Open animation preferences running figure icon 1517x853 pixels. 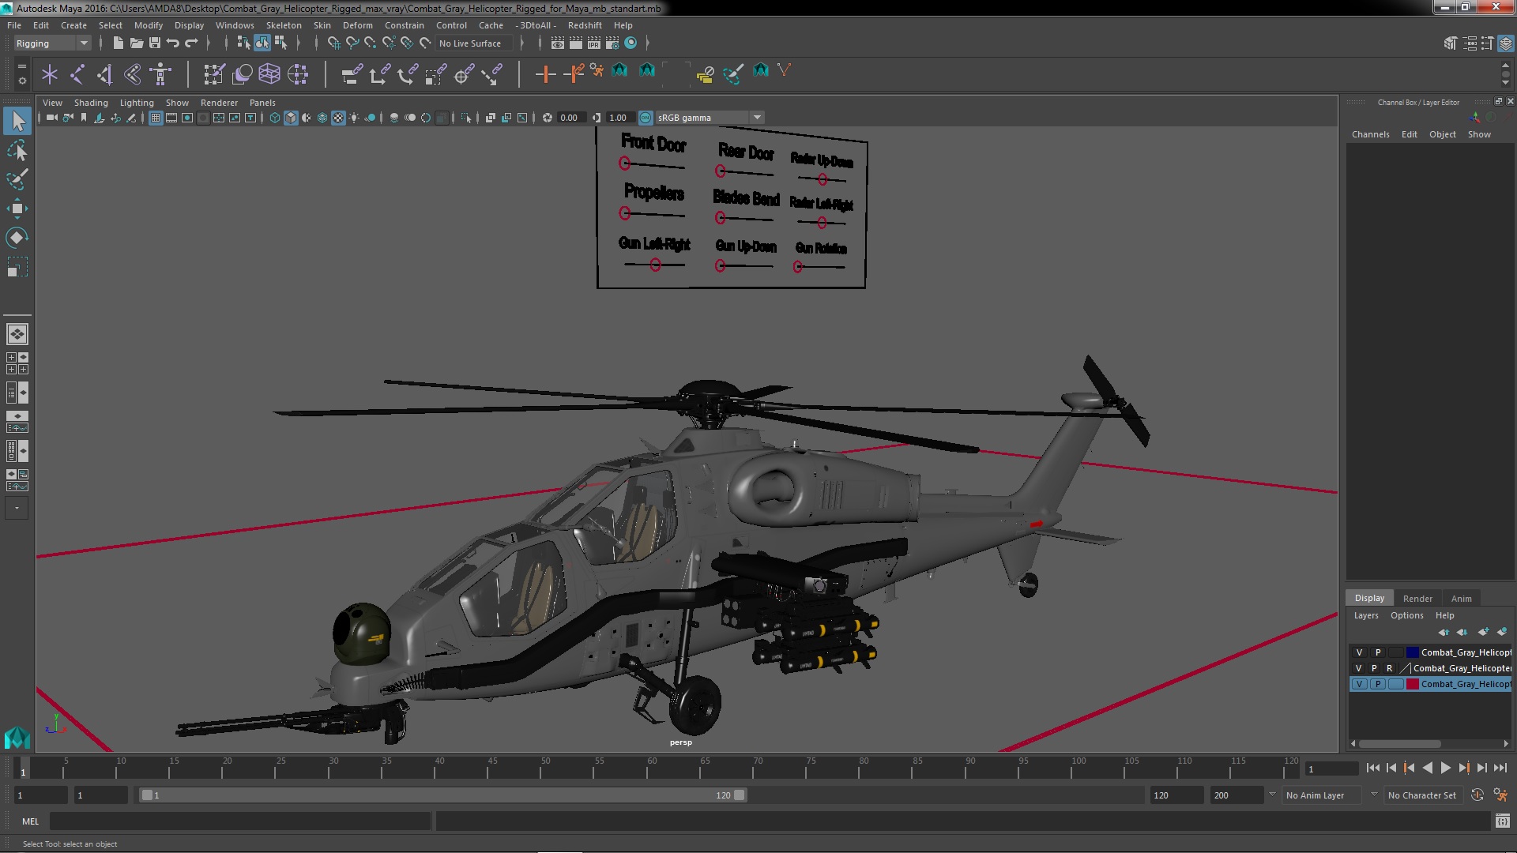(1500, 795)
